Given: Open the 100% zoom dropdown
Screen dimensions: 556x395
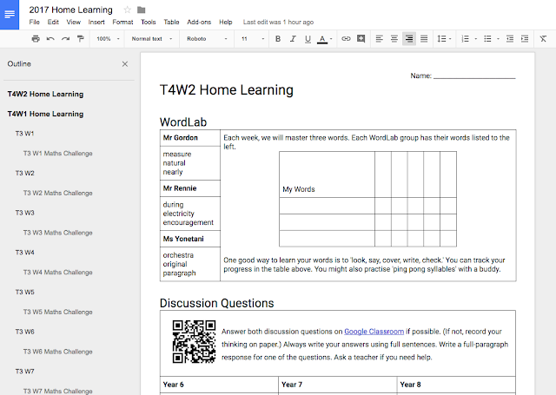Looking at the screenshot, I should tap(108, 38).
